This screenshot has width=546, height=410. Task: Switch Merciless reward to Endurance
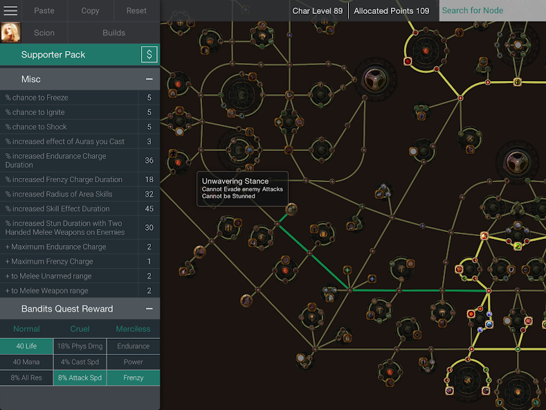(x=133, y=346)
